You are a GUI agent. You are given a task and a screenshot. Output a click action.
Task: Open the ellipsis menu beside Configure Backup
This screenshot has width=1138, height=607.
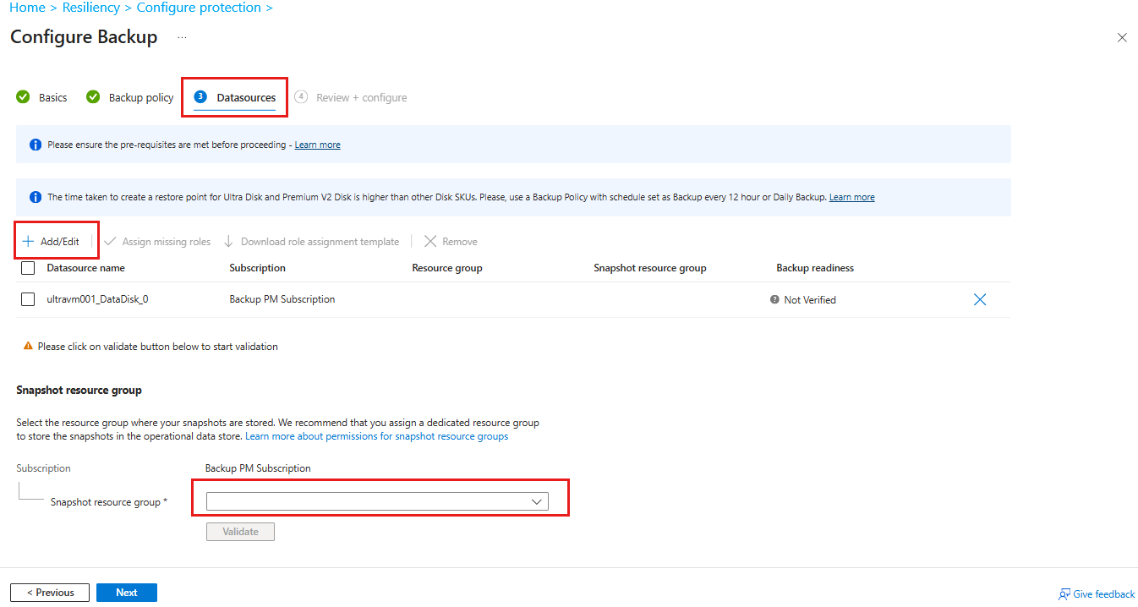182,38
